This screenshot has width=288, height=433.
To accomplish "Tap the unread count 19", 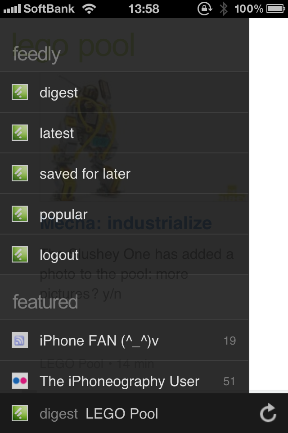I will [x=229, y=341].
